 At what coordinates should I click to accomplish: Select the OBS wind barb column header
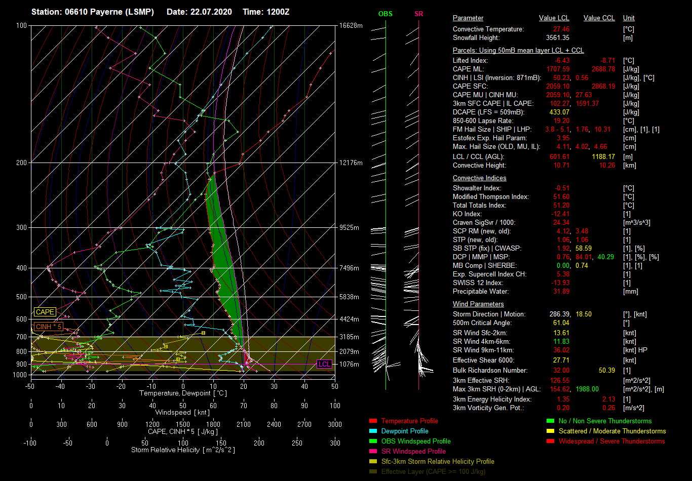point(386,14)
